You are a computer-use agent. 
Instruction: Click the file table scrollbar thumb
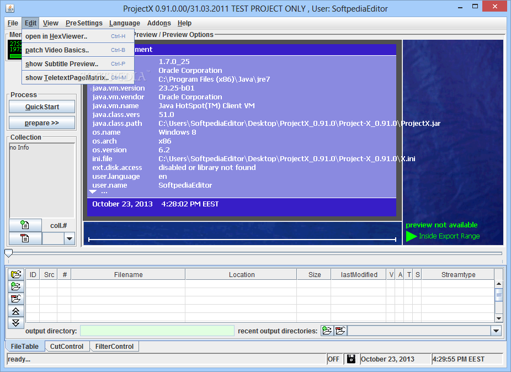coord(499,295)
